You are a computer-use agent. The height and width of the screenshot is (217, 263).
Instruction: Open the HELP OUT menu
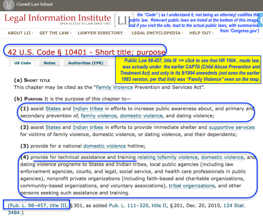click(201, 33)
